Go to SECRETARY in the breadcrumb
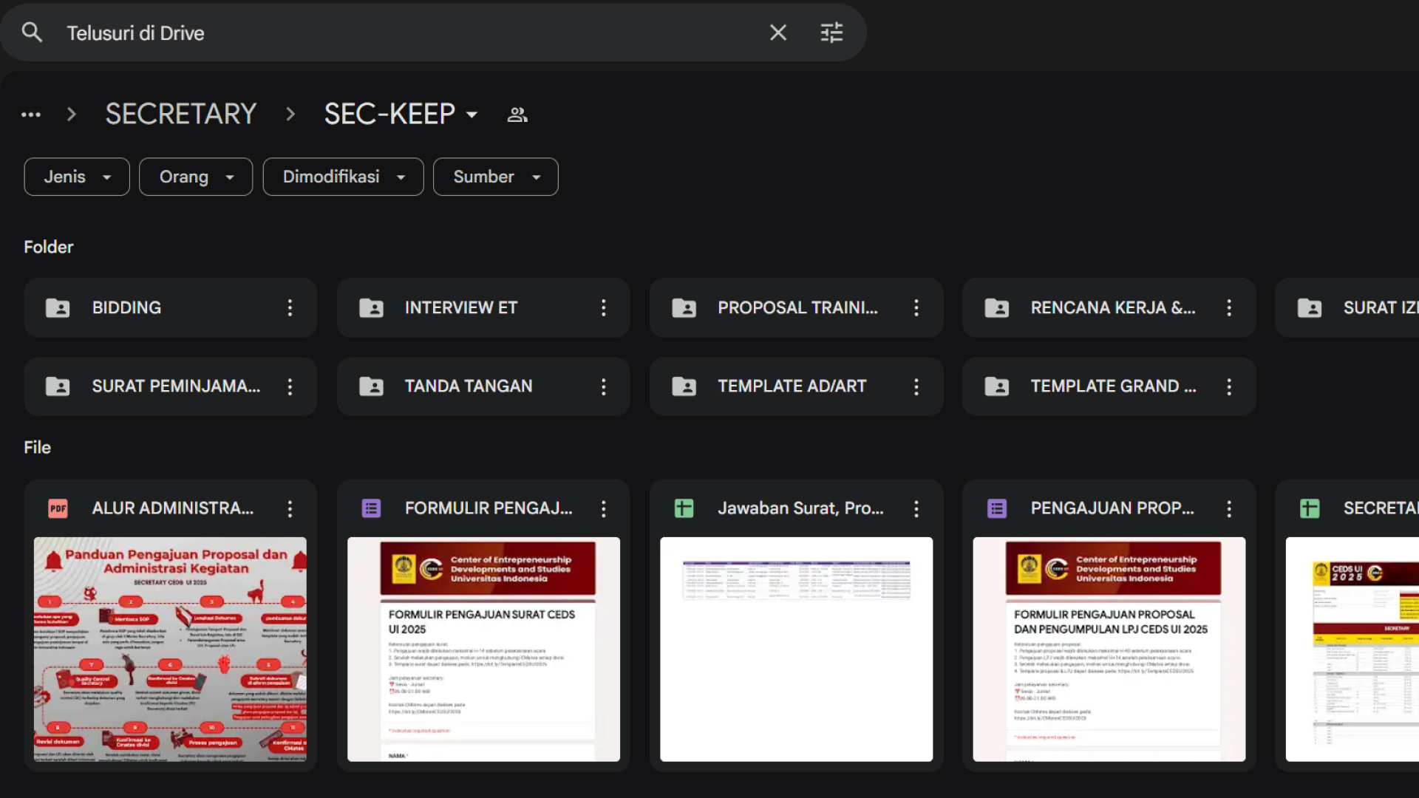This screenshot has width=1419, height=798. 180,115
